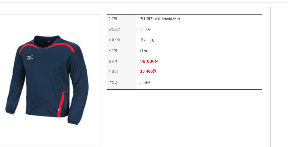Click the navy Mizuno jersey product image
The image size is (298, 147).
coord(47,80)
